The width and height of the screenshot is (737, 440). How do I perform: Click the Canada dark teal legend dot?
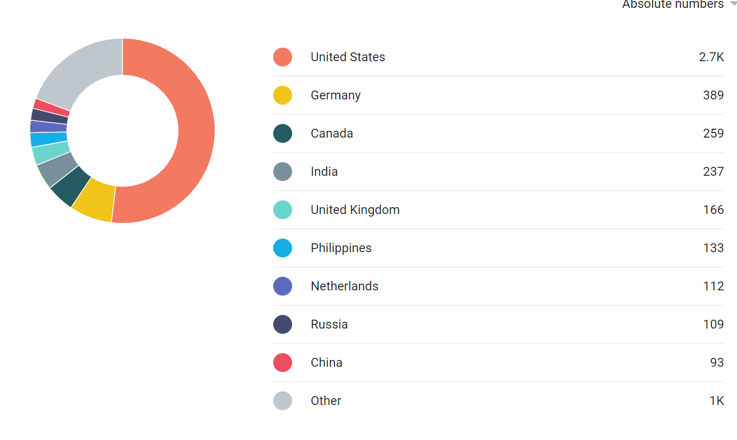coord(283,133)
